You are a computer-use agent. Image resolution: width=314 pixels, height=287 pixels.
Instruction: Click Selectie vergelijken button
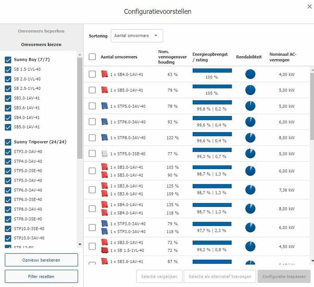pyautogui.click(x=159, y=276)
